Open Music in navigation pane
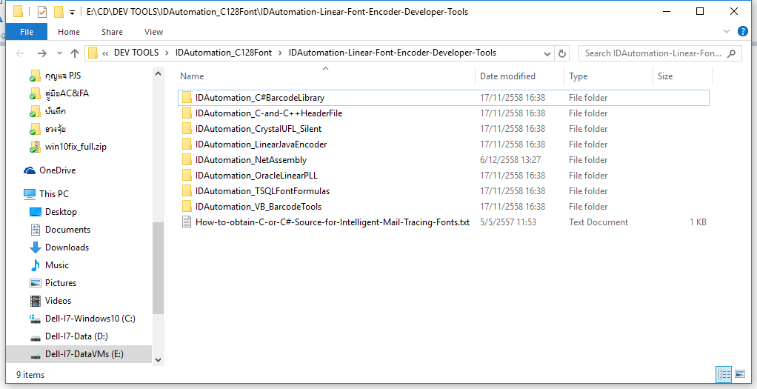 (57, 265)
